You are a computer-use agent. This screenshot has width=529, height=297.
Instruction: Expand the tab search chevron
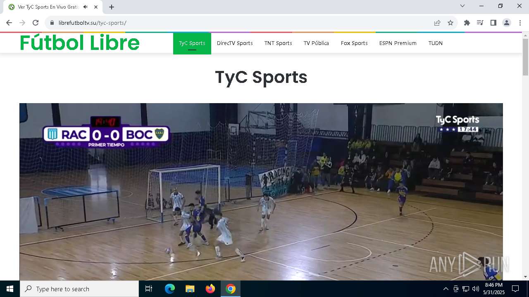point(462,6)
